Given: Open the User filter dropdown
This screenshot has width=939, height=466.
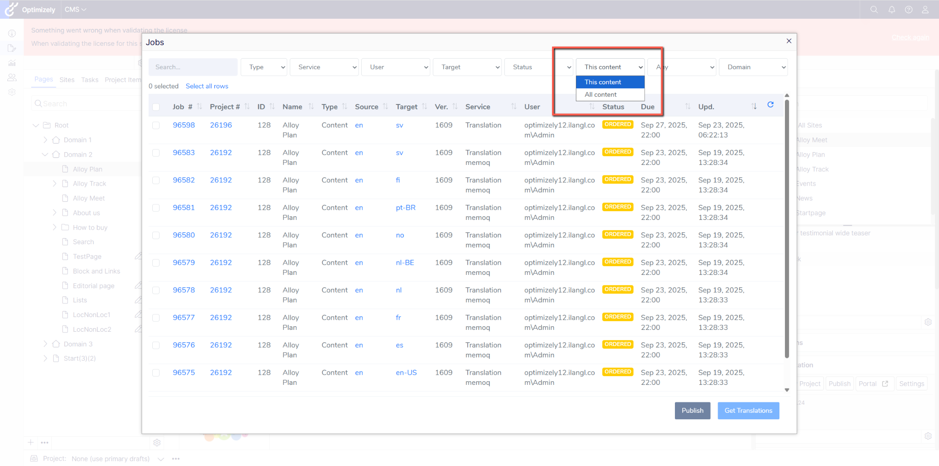Looking at the screenshot, I should pos(396,67).
